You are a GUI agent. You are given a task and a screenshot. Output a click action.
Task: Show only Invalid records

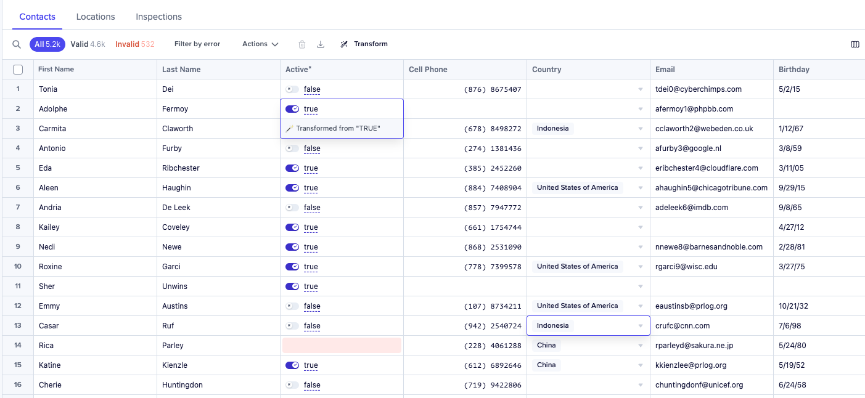point(134,44)
